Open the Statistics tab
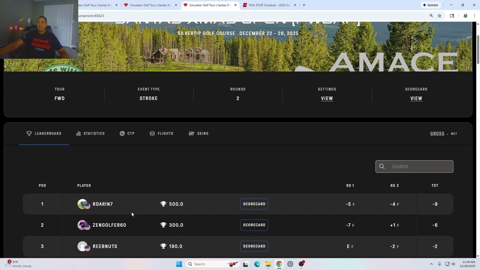 [90, 133]
